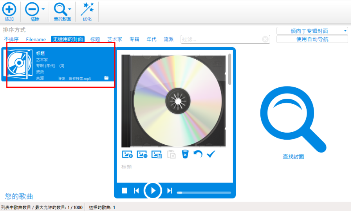Click the checkmark apply icon

211,154
